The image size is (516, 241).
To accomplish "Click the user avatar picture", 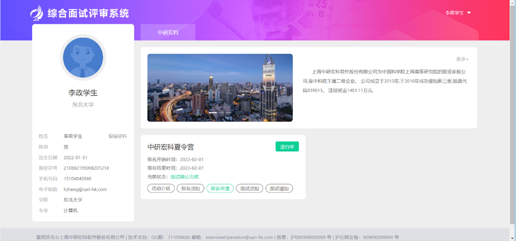I will tap(83, 57).
